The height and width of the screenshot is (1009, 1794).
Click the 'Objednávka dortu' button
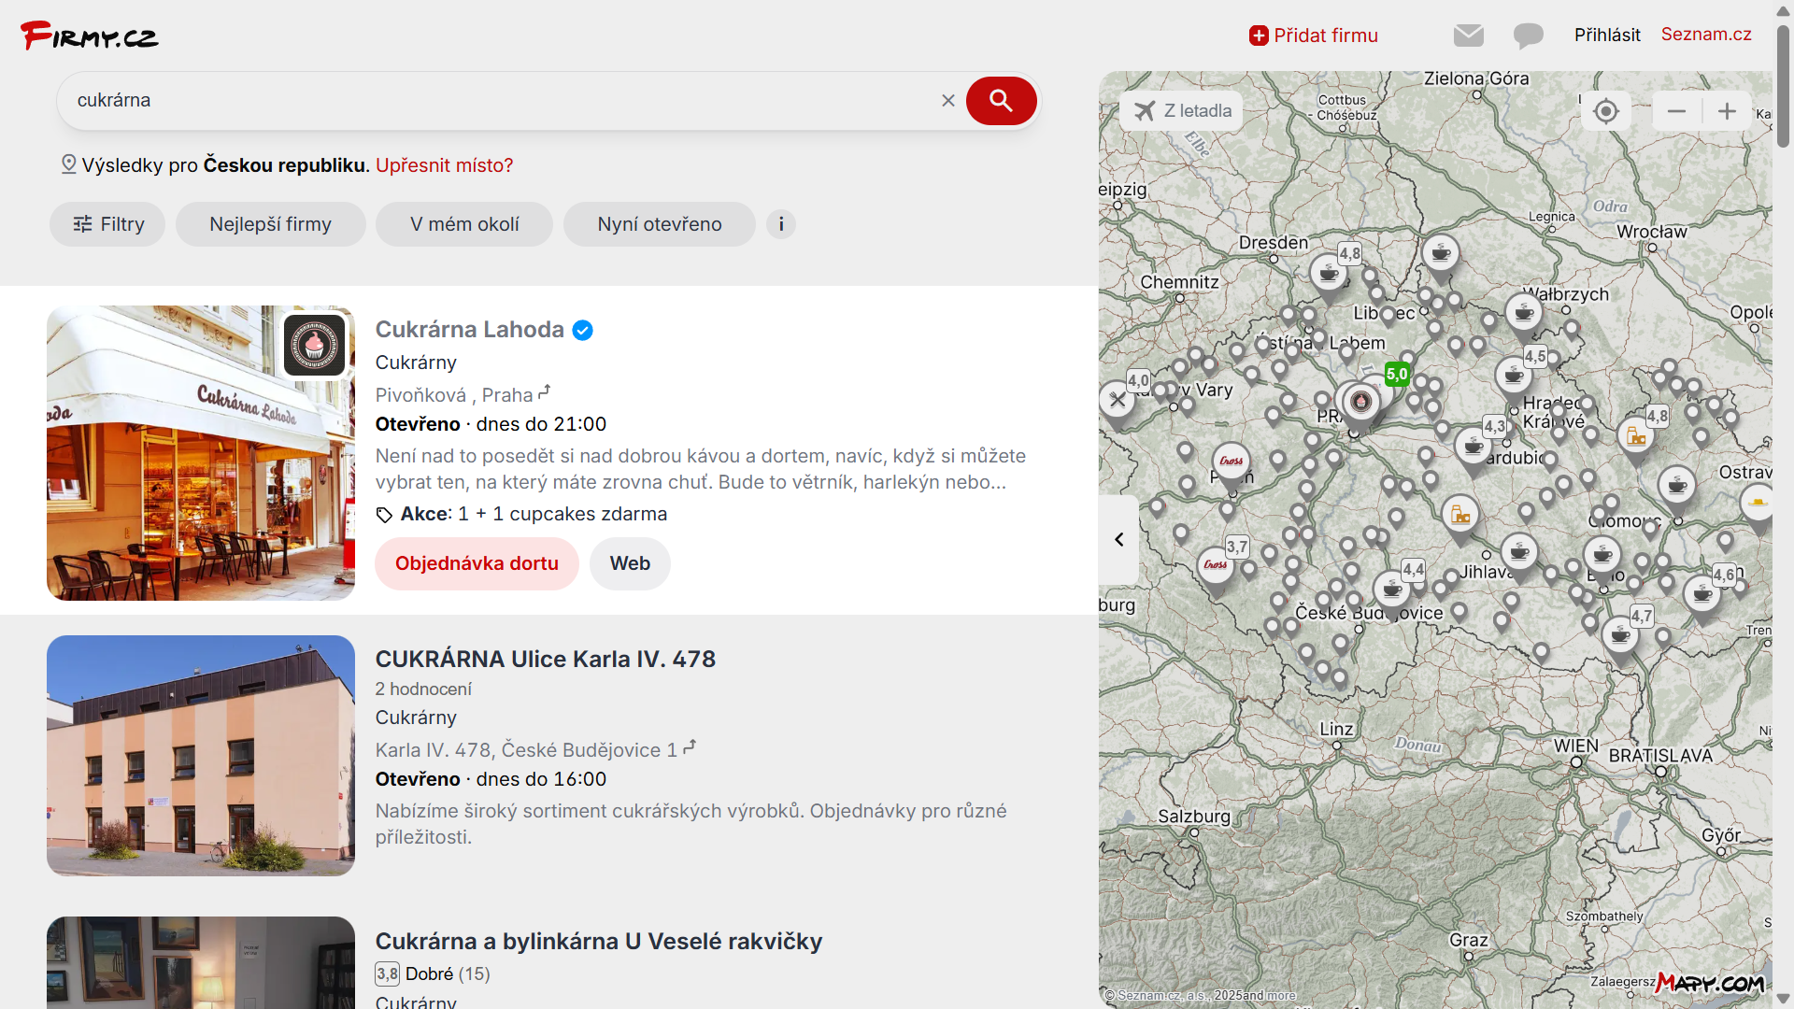[x=477, y=563]
